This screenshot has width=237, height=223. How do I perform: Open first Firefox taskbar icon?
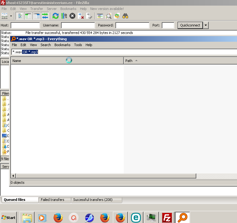[58, 218]
